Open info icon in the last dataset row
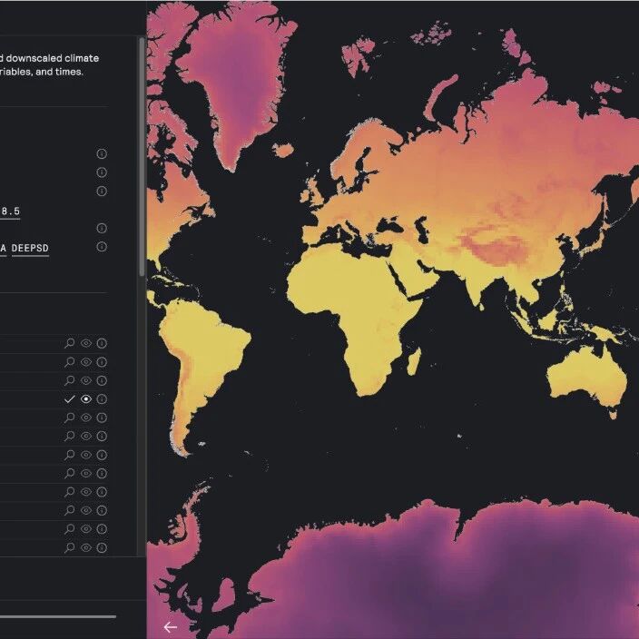This screenshot has height=639, width=639. (x=102, y=547)
